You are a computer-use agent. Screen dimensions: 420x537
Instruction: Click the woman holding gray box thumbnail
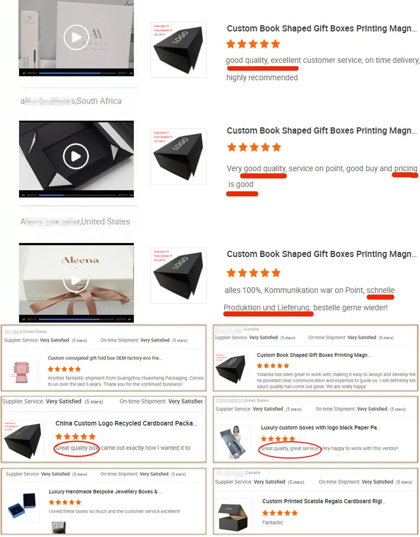click(233, 442)
